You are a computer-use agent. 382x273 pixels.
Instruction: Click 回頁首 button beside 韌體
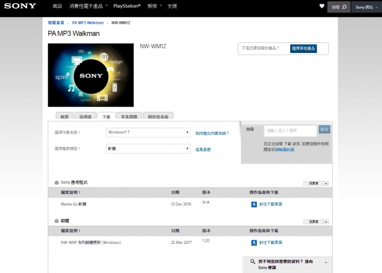316,222
